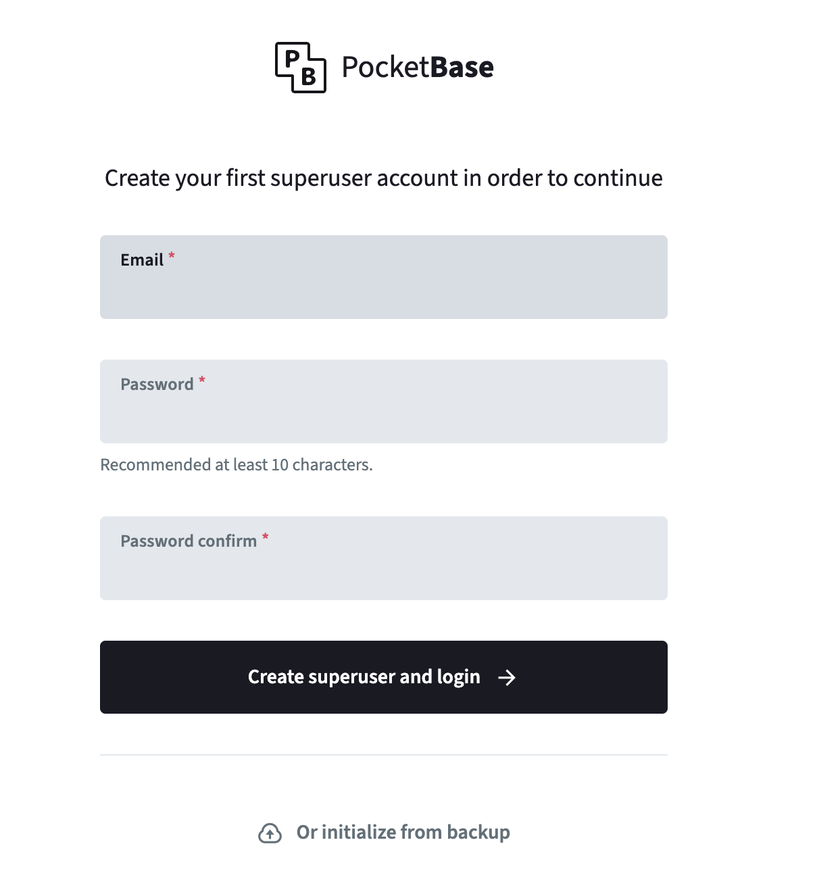Click the PocketBase wordmark text
Screen dimensions: 815x884
[x=417, y=67]
